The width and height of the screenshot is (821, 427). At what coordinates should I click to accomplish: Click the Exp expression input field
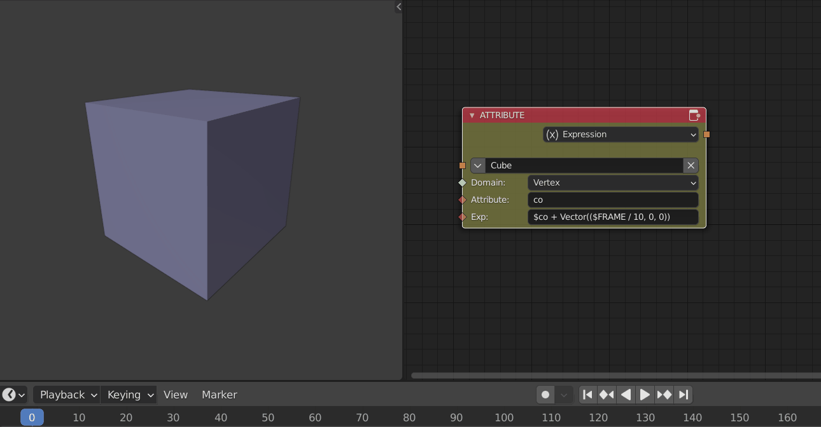pos(613,217)
